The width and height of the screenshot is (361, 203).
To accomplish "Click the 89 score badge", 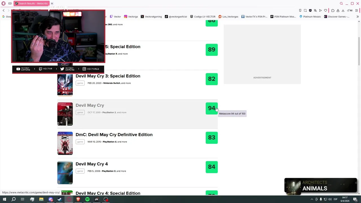I will (212, 50).
